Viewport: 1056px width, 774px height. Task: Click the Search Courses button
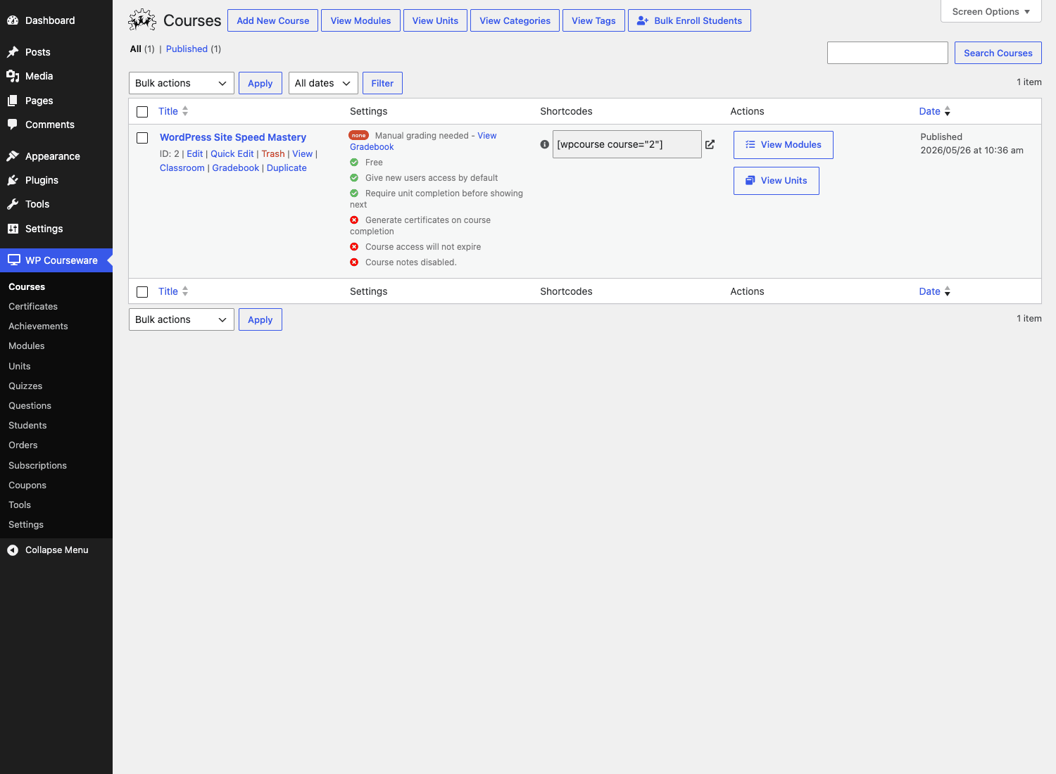[998, 53]
